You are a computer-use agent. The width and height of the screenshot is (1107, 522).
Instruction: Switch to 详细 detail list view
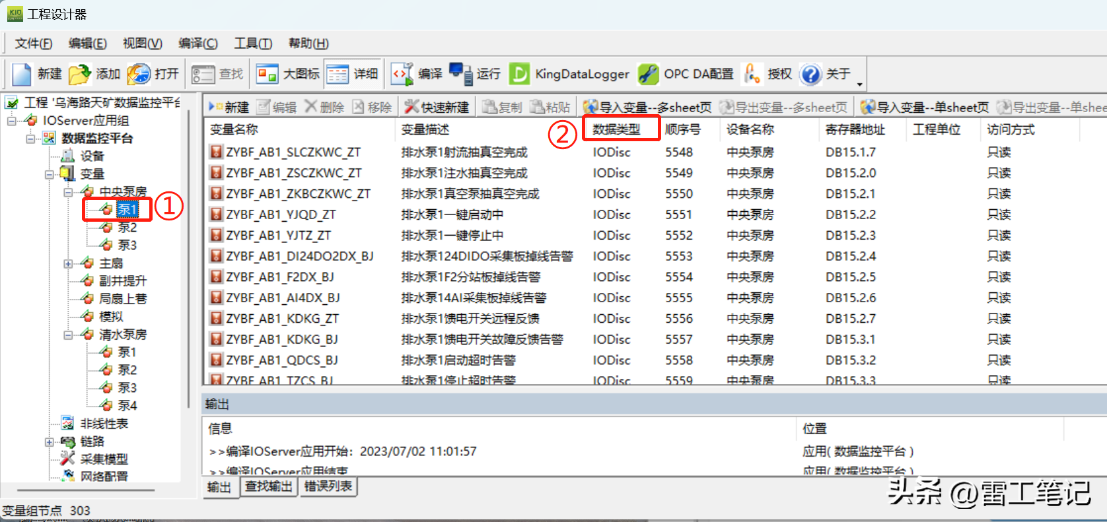tap(338, 74)
